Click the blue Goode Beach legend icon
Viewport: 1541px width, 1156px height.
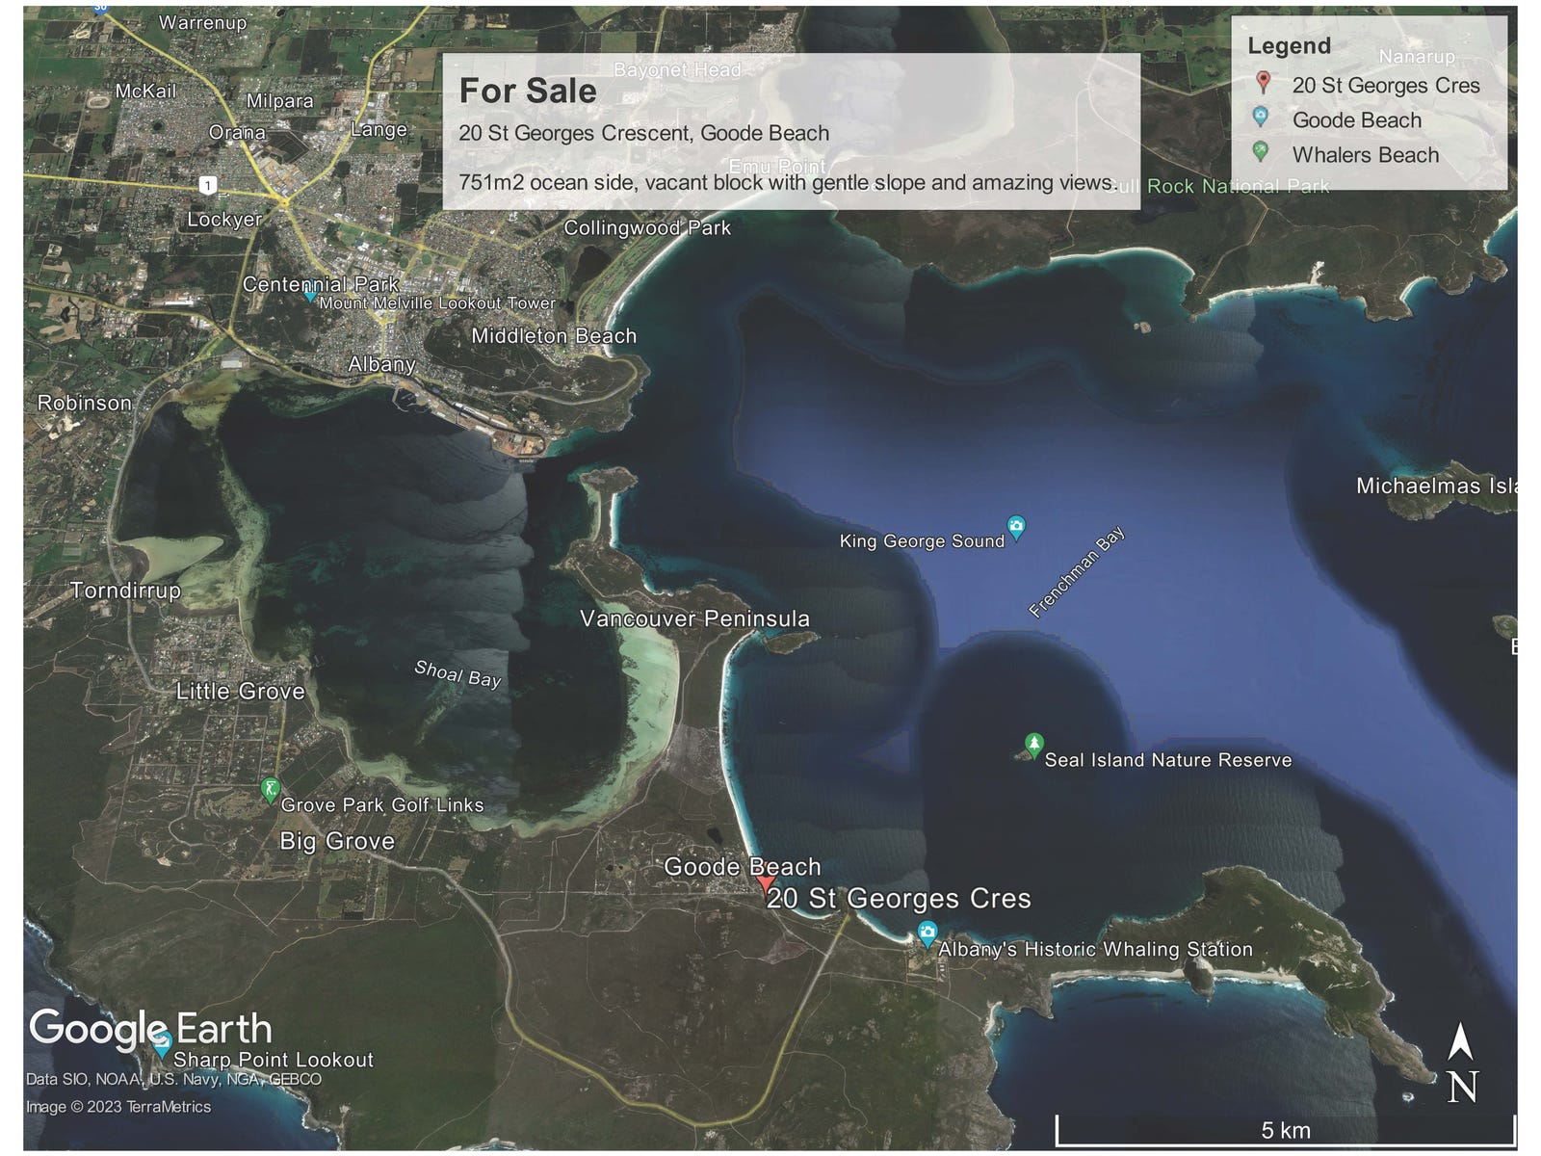click(1261, 118)
